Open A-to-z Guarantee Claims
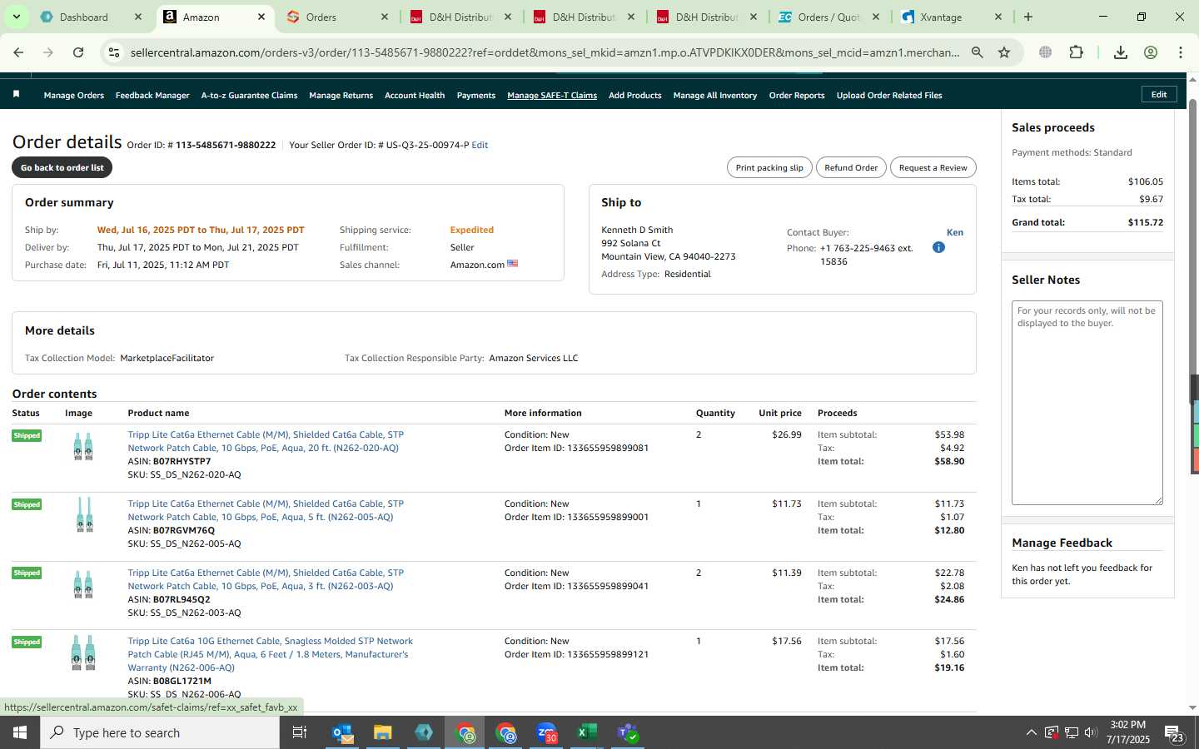The width and height of the screenshot is (1199, 749). click(249, 96)
